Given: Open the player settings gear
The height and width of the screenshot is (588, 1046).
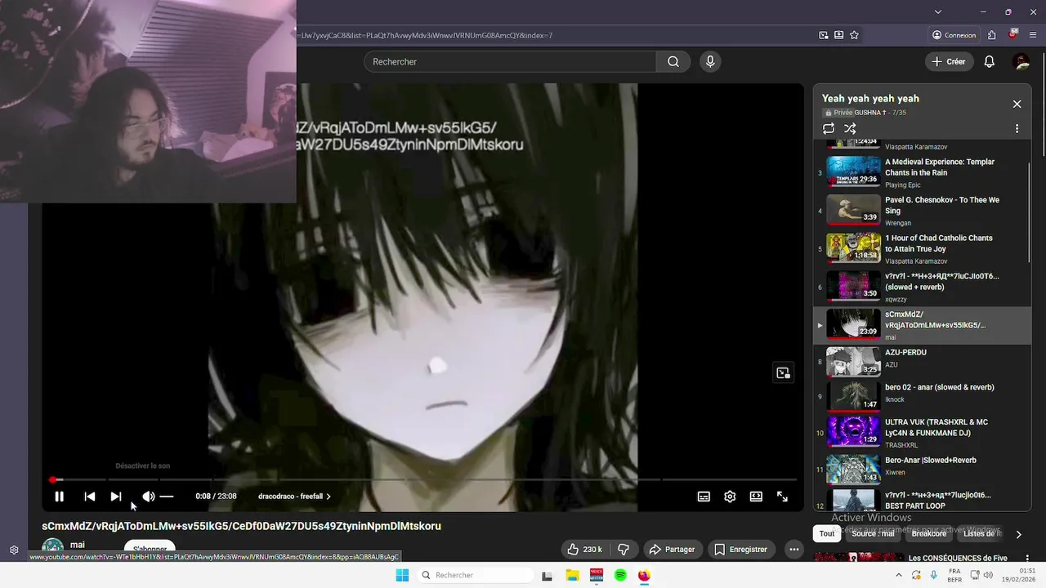Looking at the screenshot, I should [x=730, y=497].
